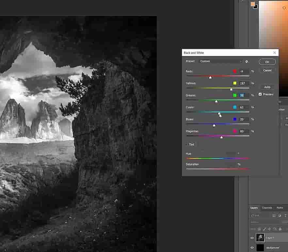Viewport: 288px width, 252px height.
Task: Close the Black and White dialog
Action: pyautogui.click(x=275, y=52)
